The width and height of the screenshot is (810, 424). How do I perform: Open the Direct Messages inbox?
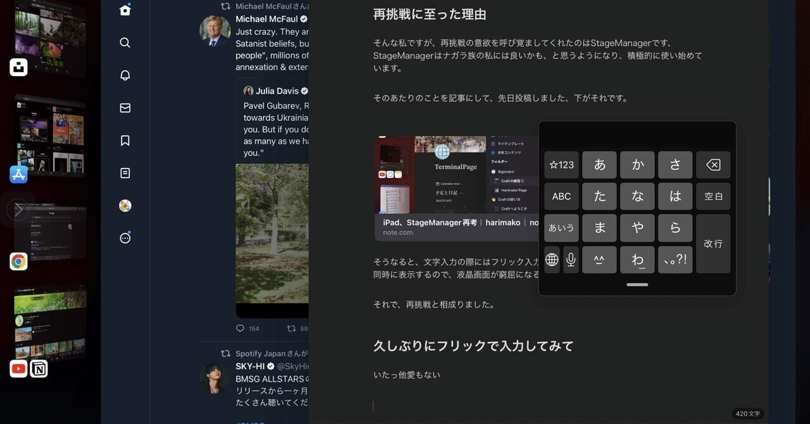124,108
